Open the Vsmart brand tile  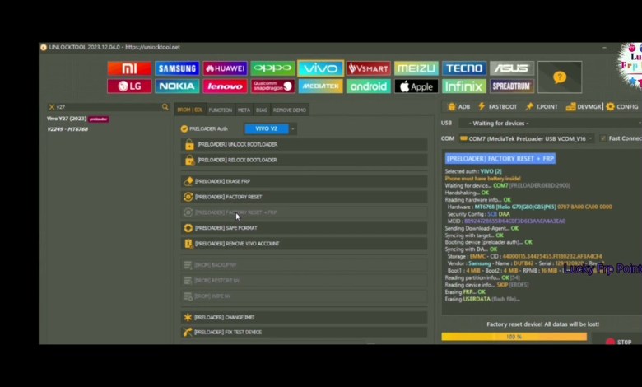(369, 68)
